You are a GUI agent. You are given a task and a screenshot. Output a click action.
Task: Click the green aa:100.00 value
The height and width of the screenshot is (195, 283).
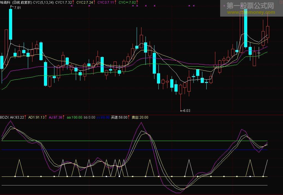(x=74, y=117)
